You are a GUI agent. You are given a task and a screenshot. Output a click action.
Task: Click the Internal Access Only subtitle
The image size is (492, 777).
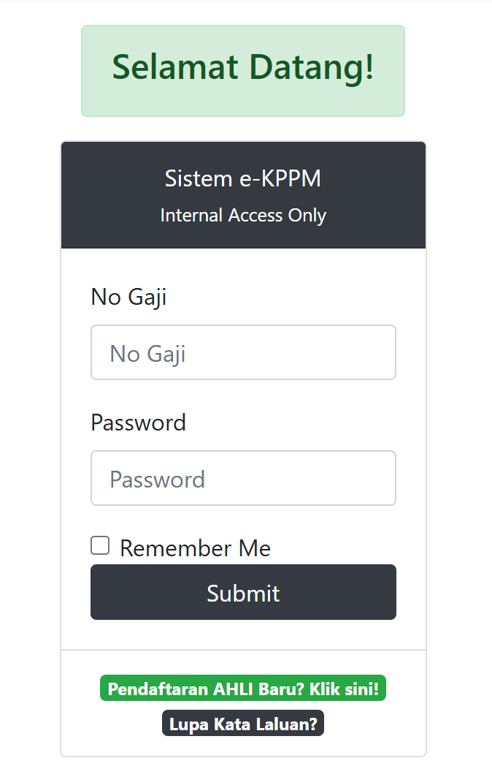click(x=243, y=215)
